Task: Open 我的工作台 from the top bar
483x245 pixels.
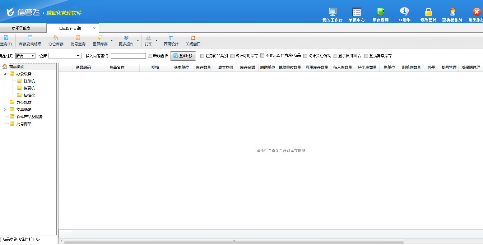Action: (332, 12)
